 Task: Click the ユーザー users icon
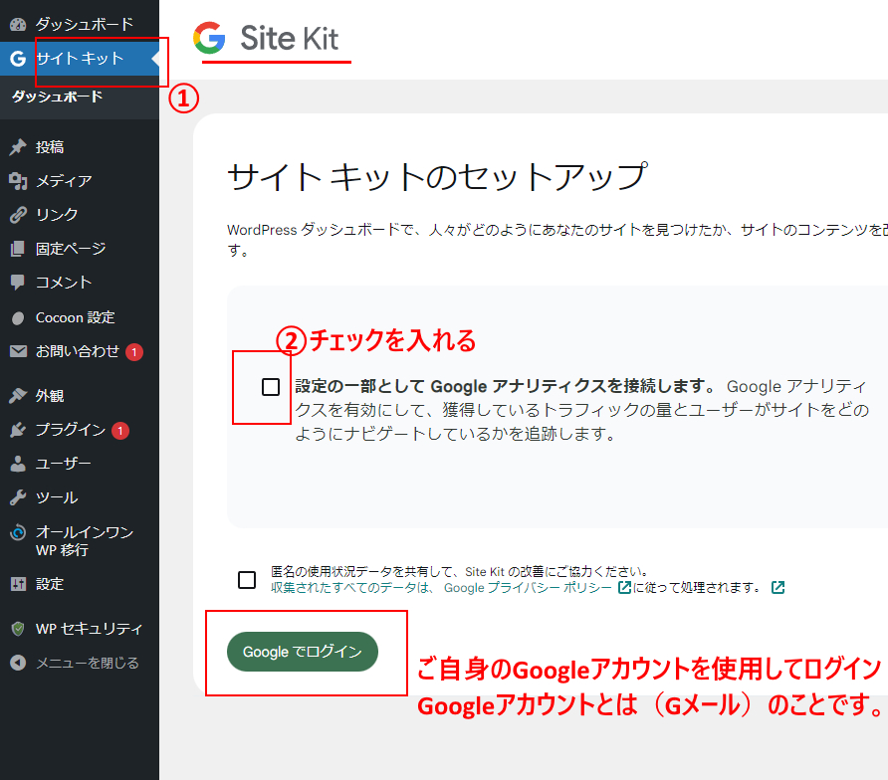17,463
